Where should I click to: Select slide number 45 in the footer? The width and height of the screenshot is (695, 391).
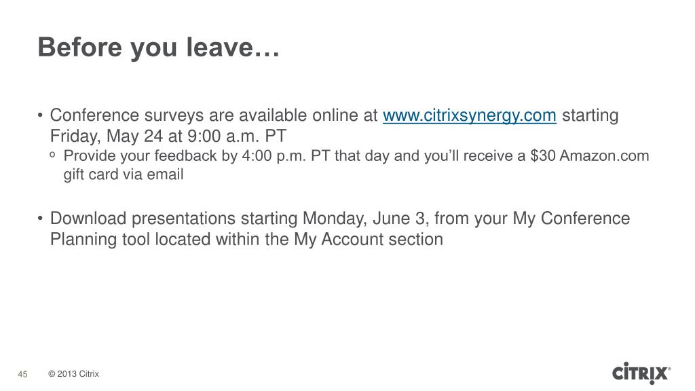click(x=22, y=374)
